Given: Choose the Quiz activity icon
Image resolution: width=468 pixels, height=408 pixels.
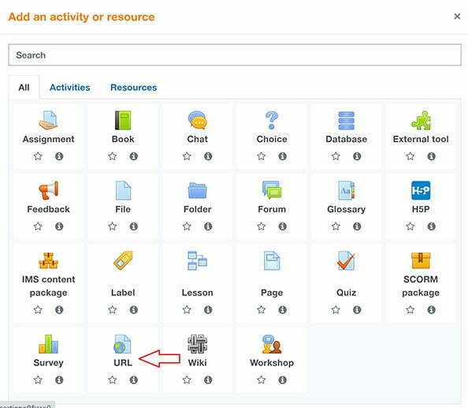Looking at the screenshot, I should coord(346,260).
